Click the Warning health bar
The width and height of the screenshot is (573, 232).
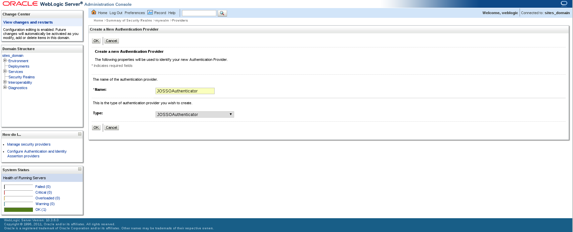coord(18,204)
